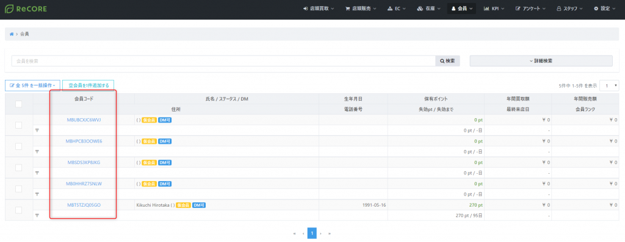This screenshot has height=242, width=625.
Task: Click the 検索 search button
Action: click(x=447, y=61)
